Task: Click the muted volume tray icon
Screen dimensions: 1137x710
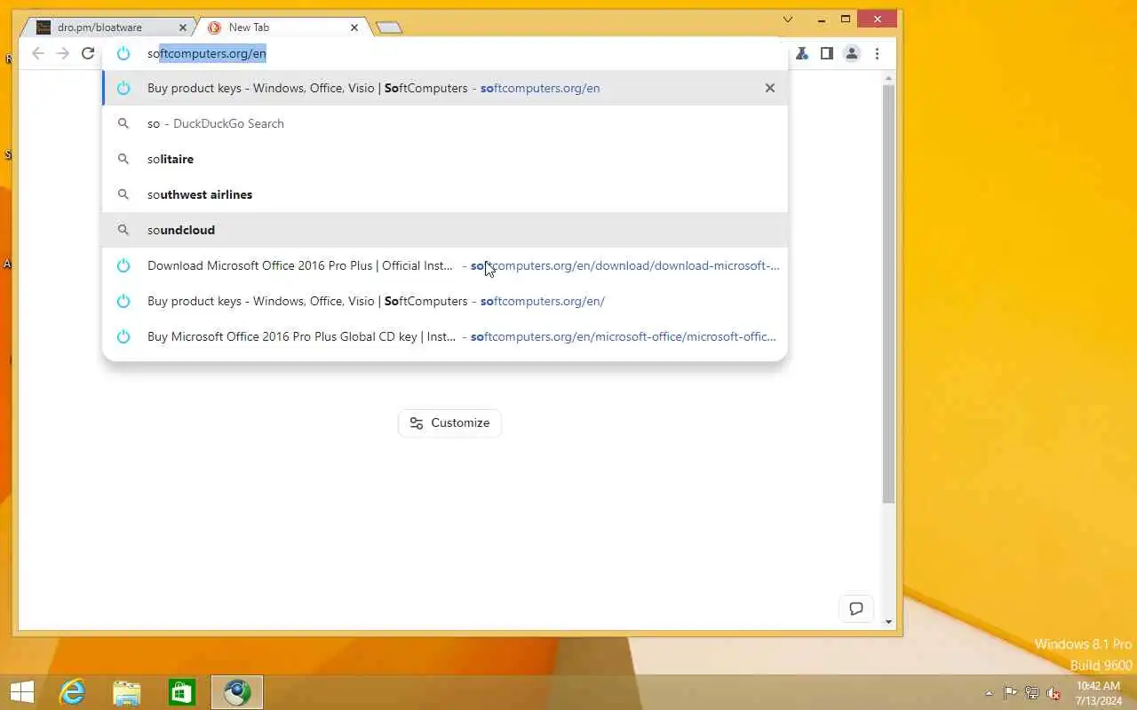Action: (1054, 693)
